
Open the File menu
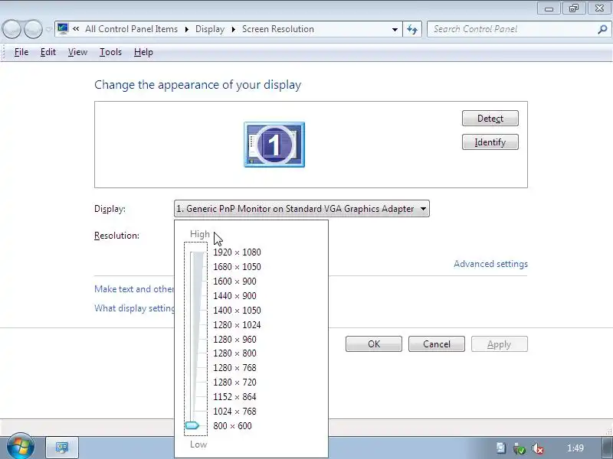click(x=21, y=52)
